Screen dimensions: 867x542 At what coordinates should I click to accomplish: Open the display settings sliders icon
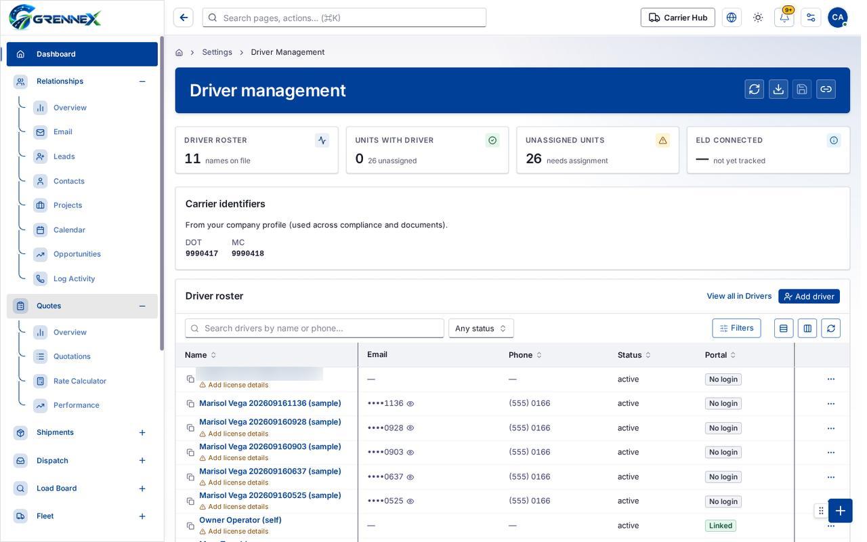(x=811, y=18)
